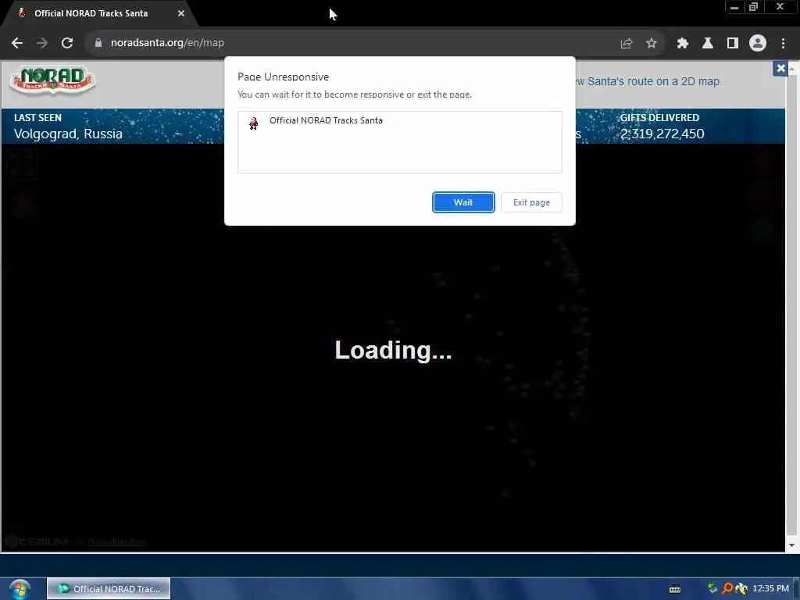
Task: Open the profile avatar menu
Action: [x=758, y=44]
